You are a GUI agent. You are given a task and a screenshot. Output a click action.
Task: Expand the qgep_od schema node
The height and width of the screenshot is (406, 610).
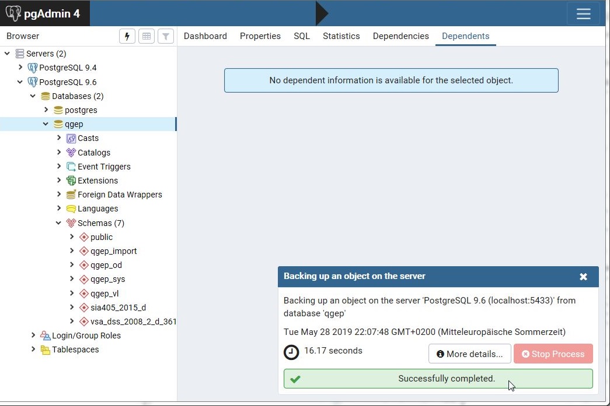[x=72, y=264]
